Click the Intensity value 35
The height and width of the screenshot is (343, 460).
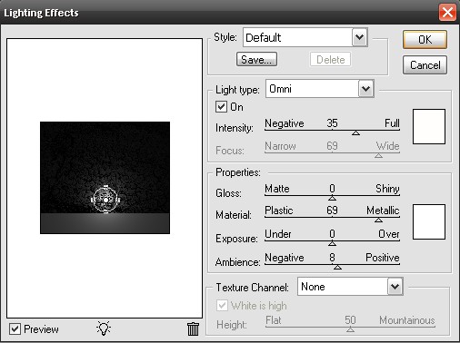tap(332, 123)
